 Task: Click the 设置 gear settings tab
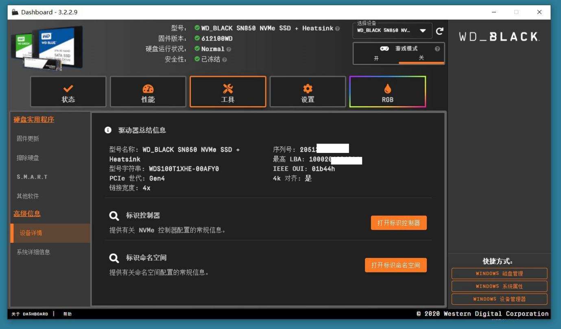coord(308,92)
